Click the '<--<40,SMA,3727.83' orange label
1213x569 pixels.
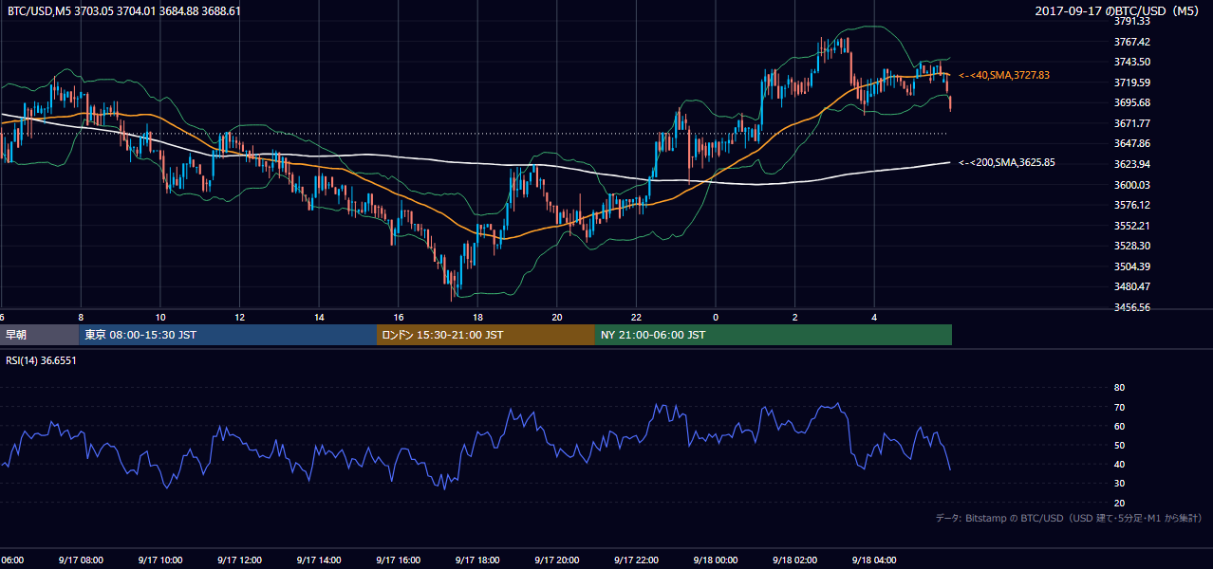1004,75
